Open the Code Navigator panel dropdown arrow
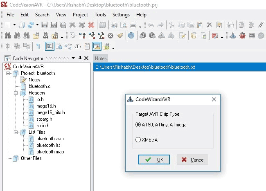Screen dimensions: 266x191 pyautogui.click(x=73, y=58)
